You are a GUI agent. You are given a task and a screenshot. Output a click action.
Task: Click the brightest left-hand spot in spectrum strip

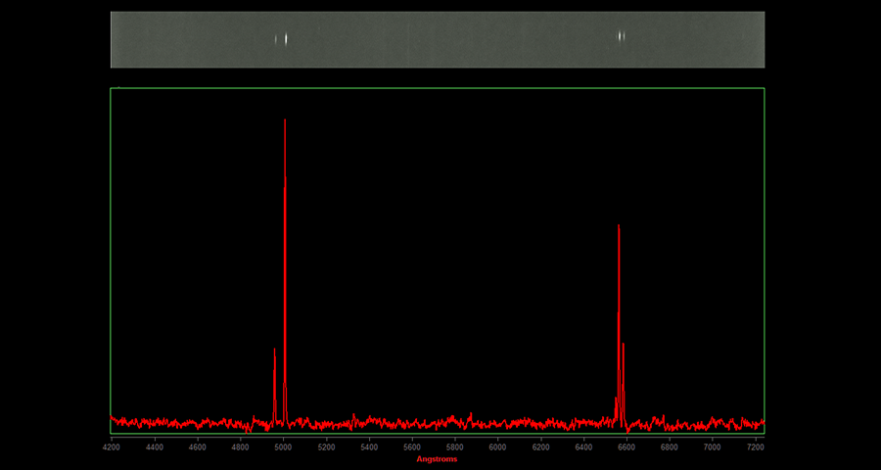[285, 39]
